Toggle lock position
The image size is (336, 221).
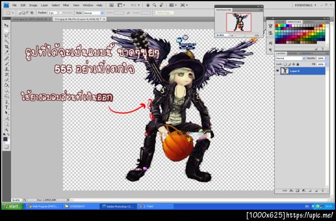(293, 64)
